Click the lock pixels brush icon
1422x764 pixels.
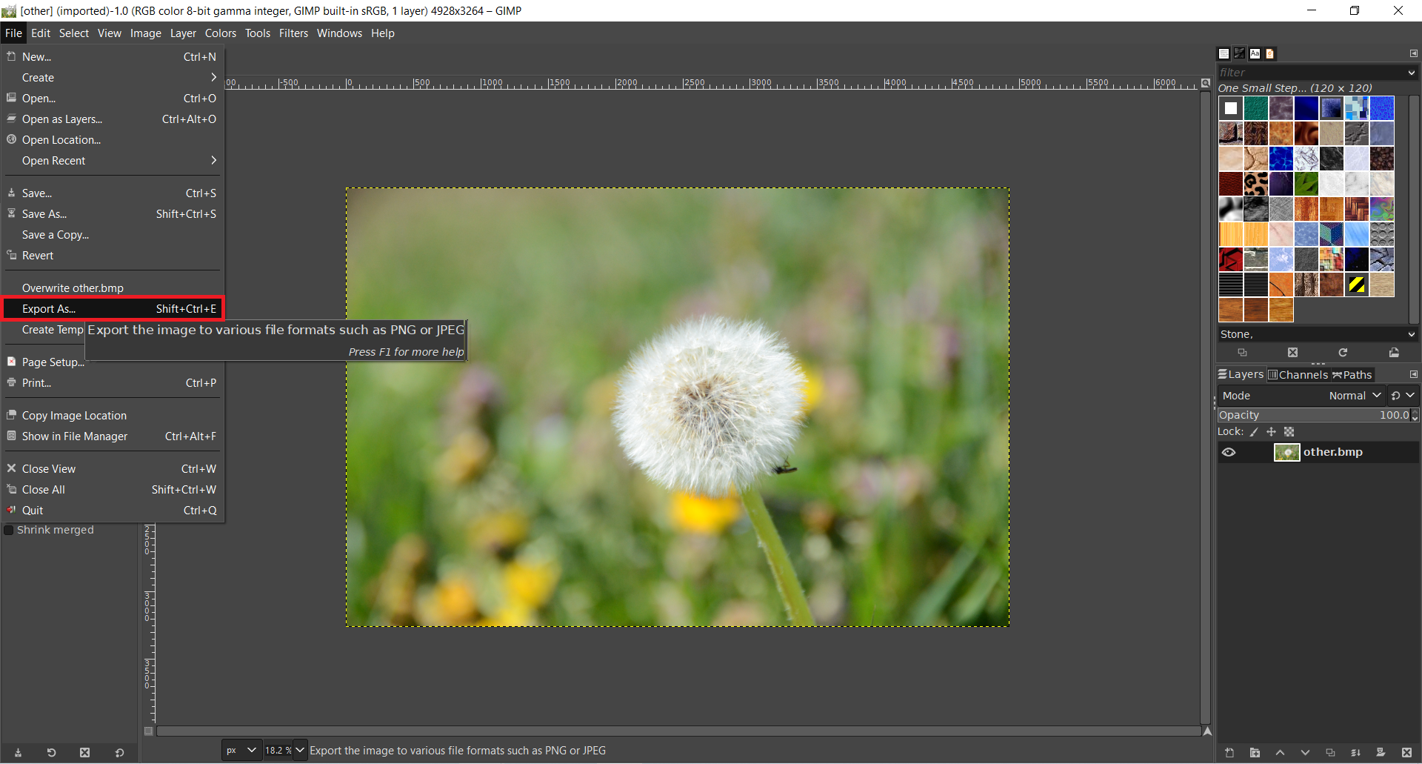point(1254,432)
